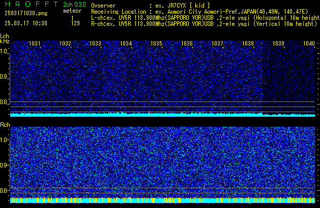320x208 pixels.
Task: Click the Rch 1.0 frequency label
Action: coord(4,140)
